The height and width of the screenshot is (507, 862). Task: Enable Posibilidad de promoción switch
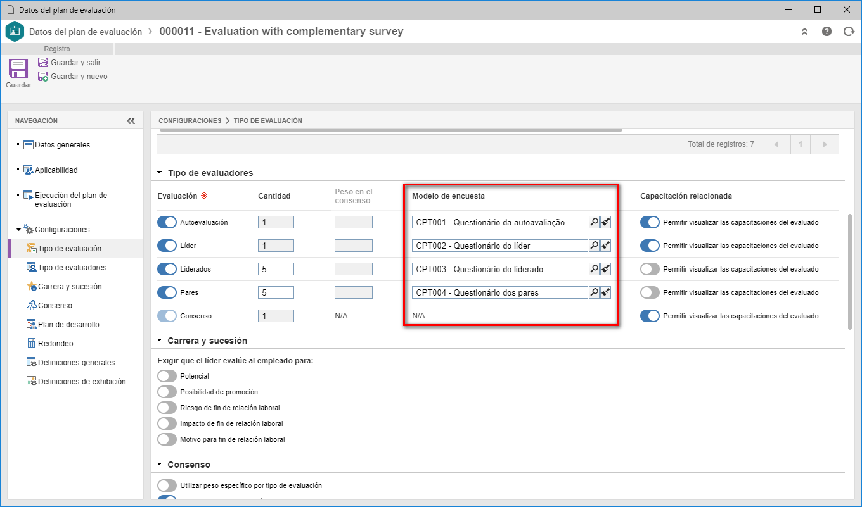pyautogui.click(x=167, y=392)
